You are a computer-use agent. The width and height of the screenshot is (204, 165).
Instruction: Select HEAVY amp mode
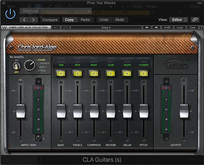point(43,67)
